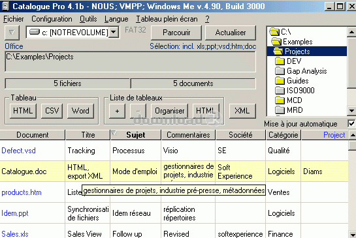Open the Langue menu
Viewport: 356px width, 238px height.
[116, 19]
